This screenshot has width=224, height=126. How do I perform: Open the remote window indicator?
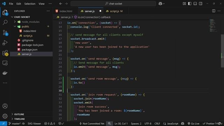point(3,124)
